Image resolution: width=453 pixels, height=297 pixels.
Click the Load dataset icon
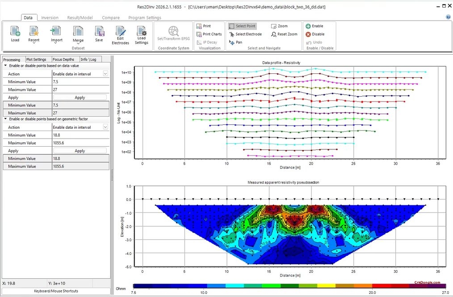[15, 31]
